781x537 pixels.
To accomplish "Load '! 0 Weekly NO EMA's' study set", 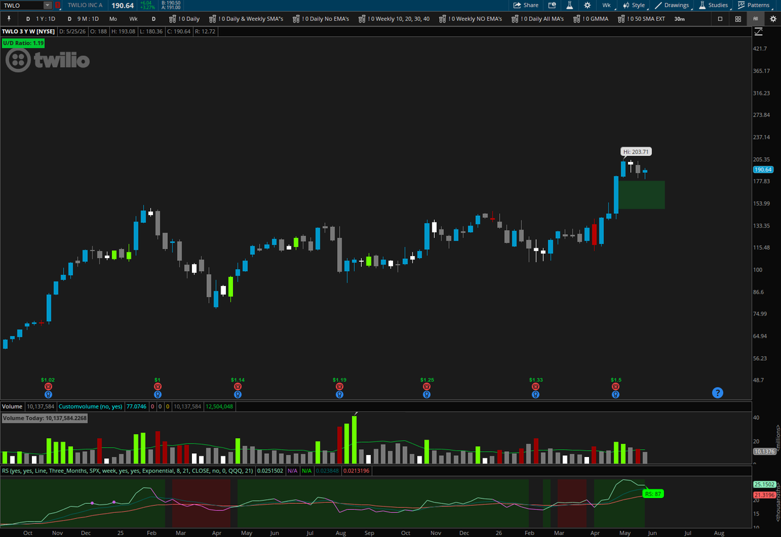I will (471, 19).
